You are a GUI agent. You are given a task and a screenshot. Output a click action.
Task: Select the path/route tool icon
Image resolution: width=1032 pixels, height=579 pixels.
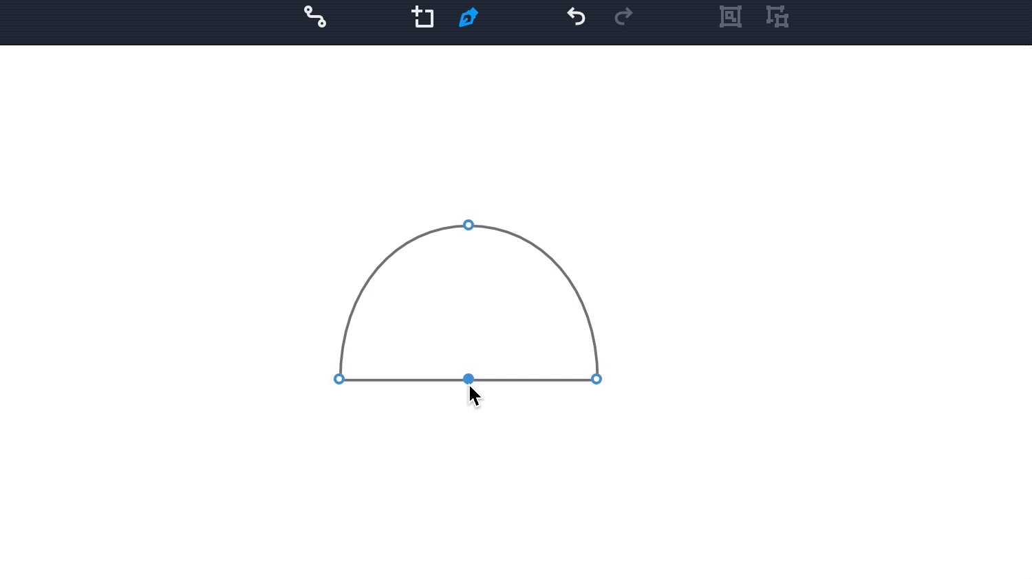[x=315, y=17]
